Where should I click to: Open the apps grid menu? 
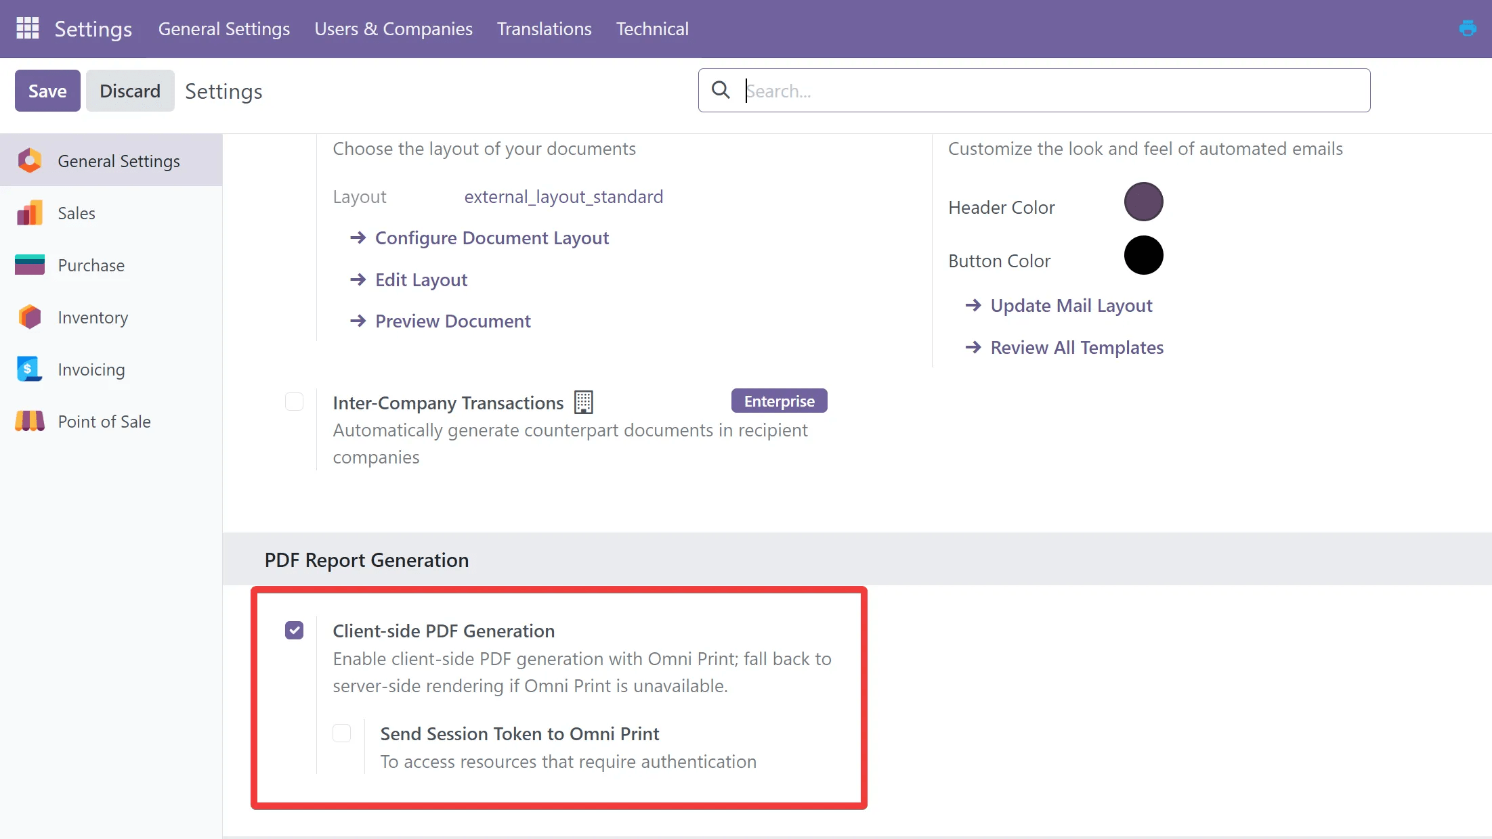27,28
